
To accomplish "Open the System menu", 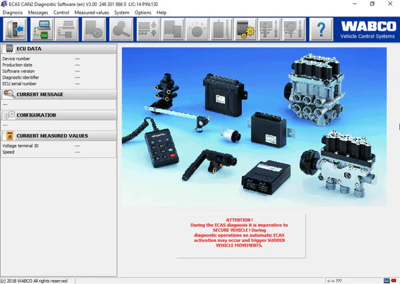I will [x=122, y=13].
